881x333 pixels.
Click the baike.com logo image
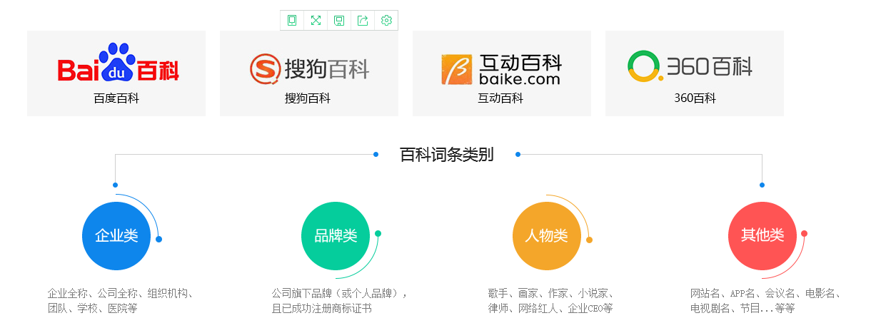pyautogui.click(x=501, y=69)
